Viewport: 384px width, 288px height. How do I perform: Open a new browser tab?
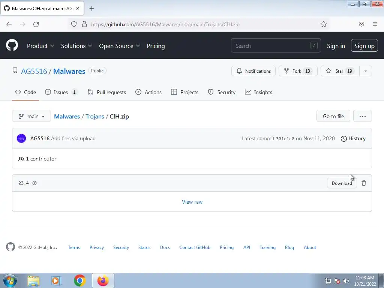pos(91,9)
